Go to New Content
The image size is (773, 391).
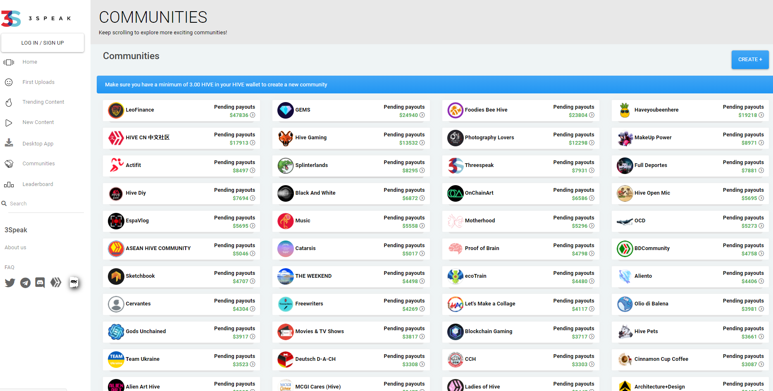(38, 122)
